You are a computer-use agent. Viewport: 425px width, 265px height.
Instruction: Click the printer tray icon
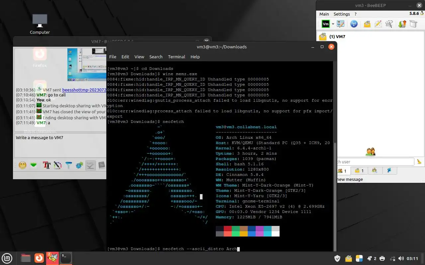(382, 258)
